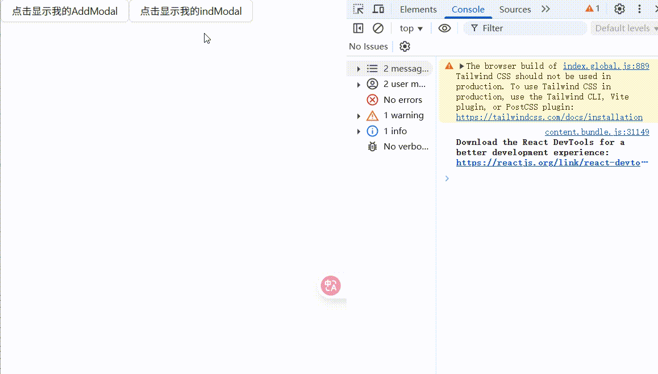Open console settings next to No Issues
The image size is (658, 374).
[405, 46]
